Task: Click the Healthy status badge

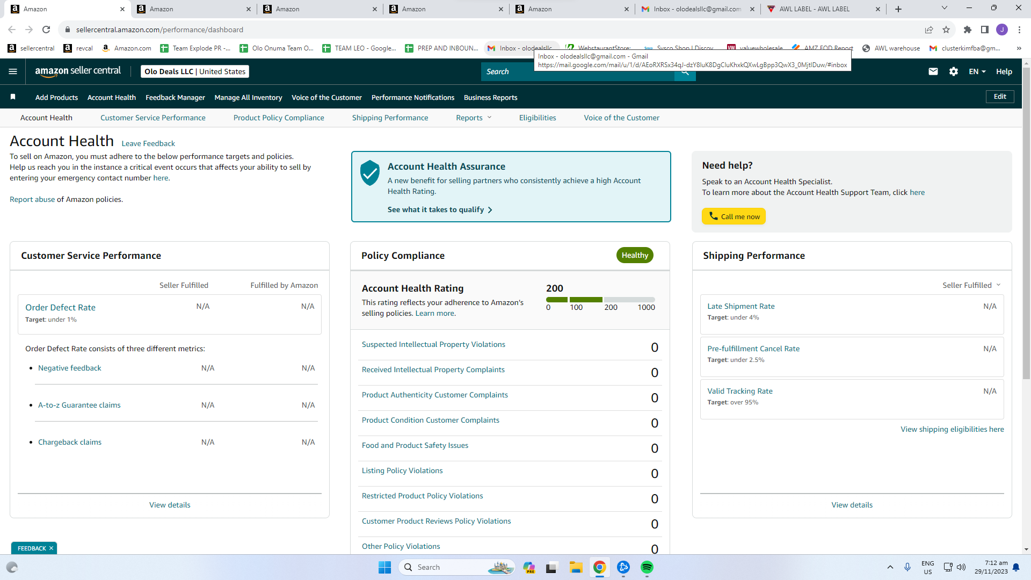Action: click(635, 255)
